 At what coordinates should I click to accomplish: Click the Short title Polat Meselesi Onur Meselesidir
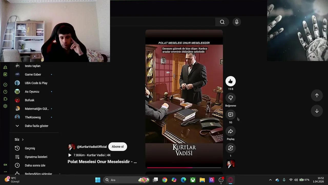pyautogui.click(x=102, y=162)
